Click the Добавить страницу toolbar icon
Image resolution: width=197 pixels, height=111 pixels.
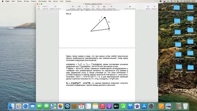[55, 6]
